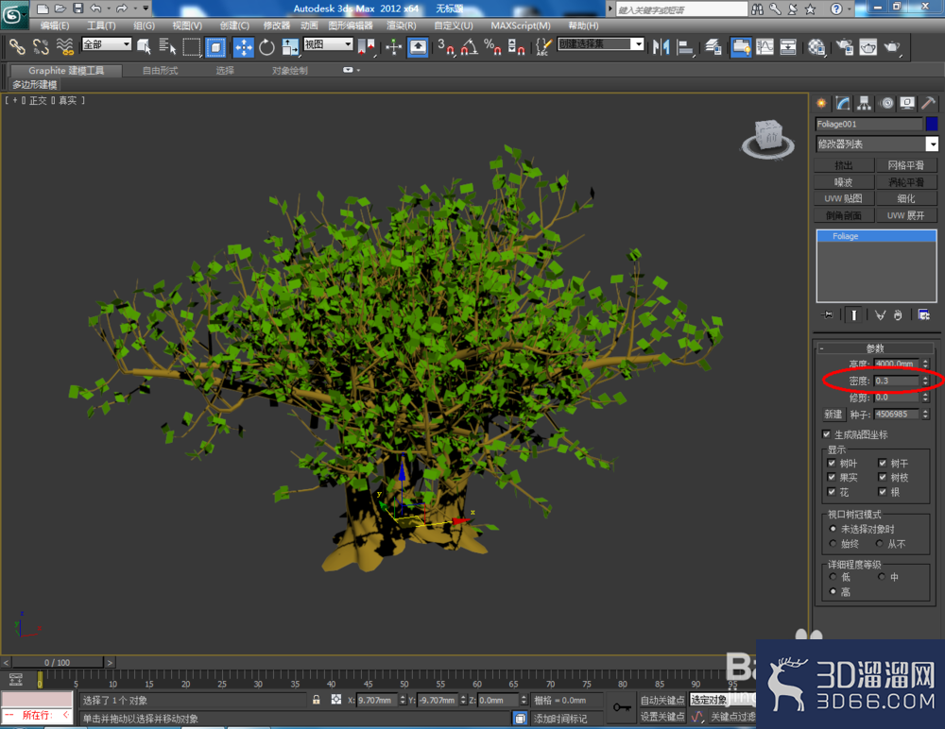This screenshot has width=945, height=729.
Task: Uncheck the 根 display checkbox
Action: pyautogui.click(x=883, y=492)
